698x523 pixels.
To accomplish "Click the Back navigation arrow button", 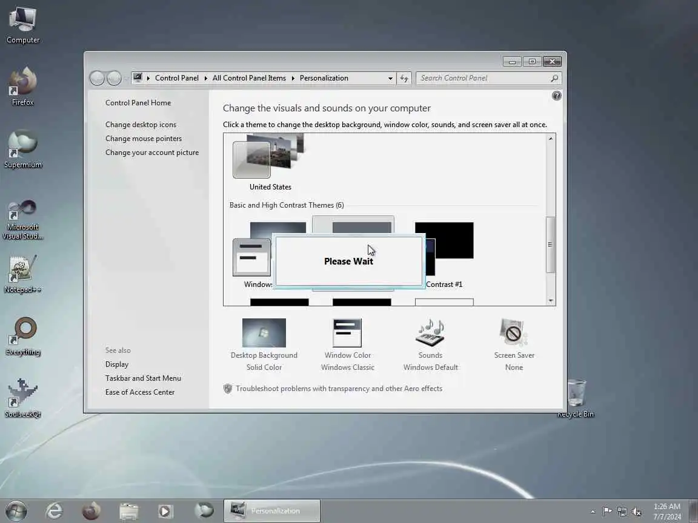I will tap(97, 78).
